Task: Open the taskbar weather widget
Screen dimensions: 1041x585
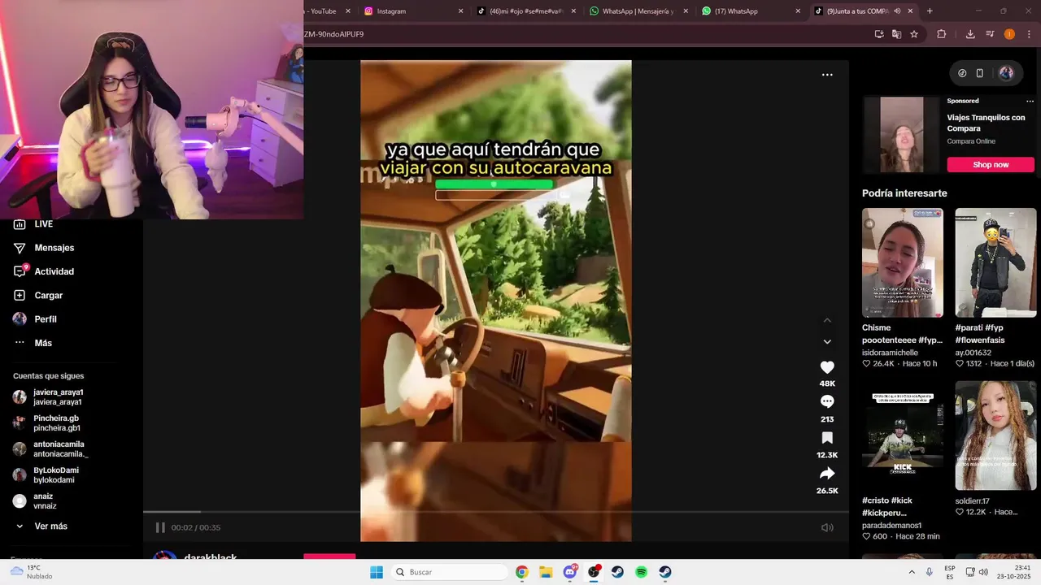Action: point(33,572)
